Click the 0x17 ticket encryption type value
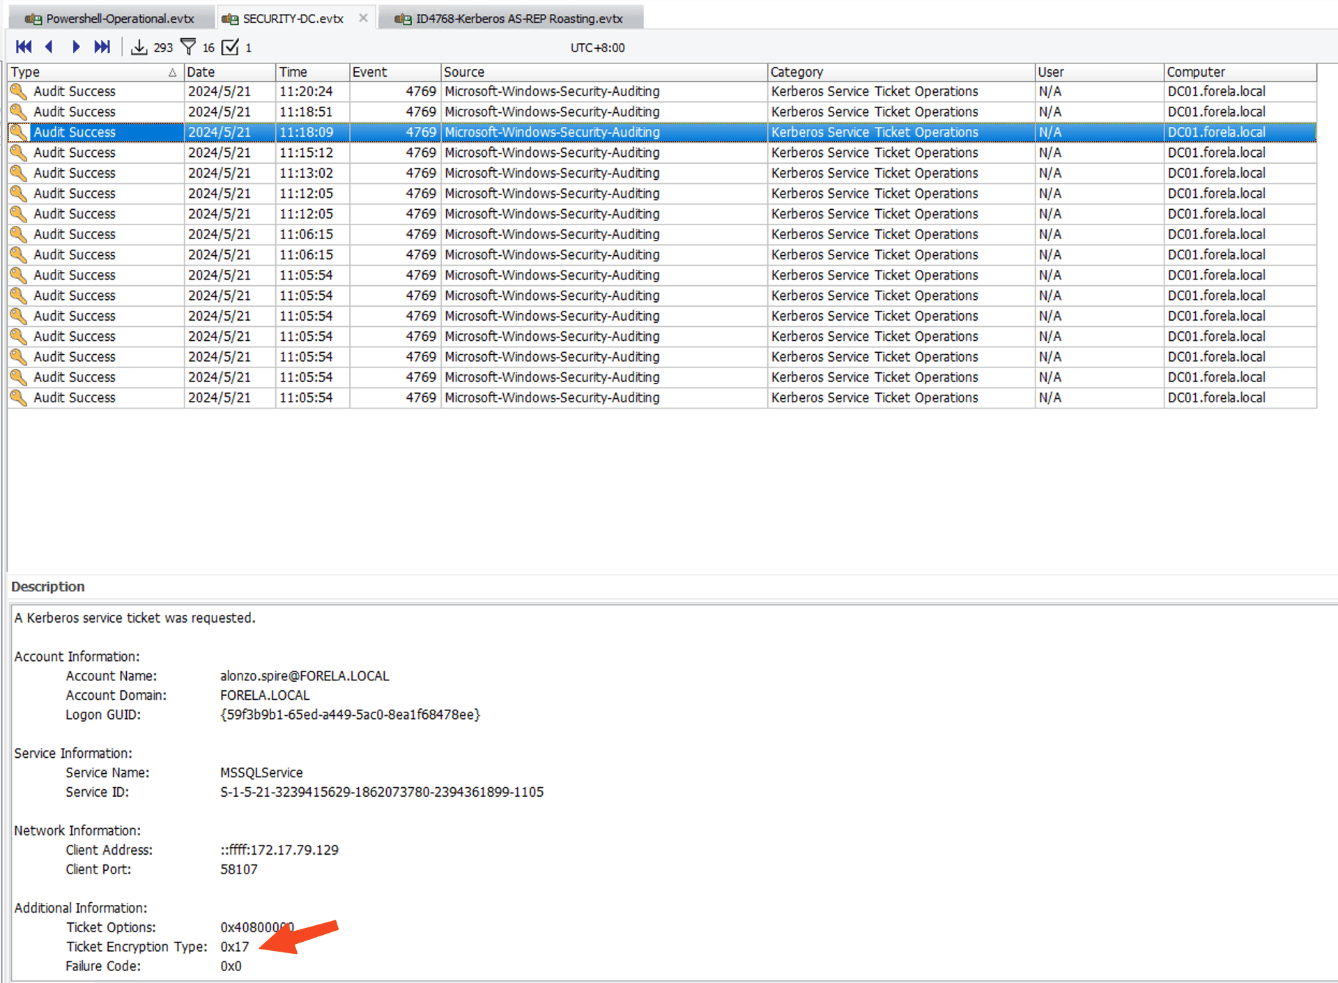 coord(234,947)
